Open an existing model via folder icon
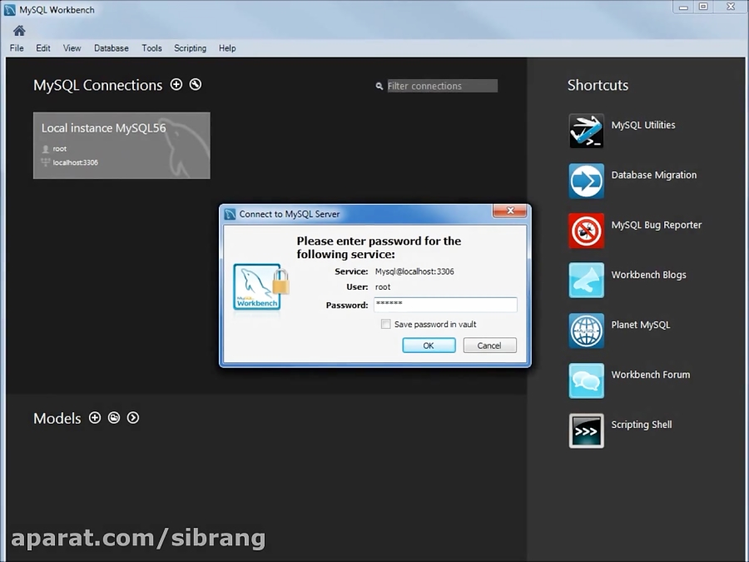Image resolution: width=749 pixels, height=562 pixels. [x=113, y=418]
